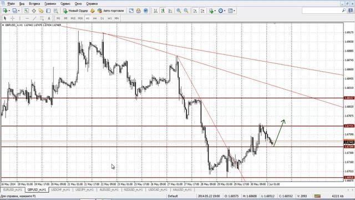Switch chart to line chart type
355x200 pixels.
click(170, 11)
